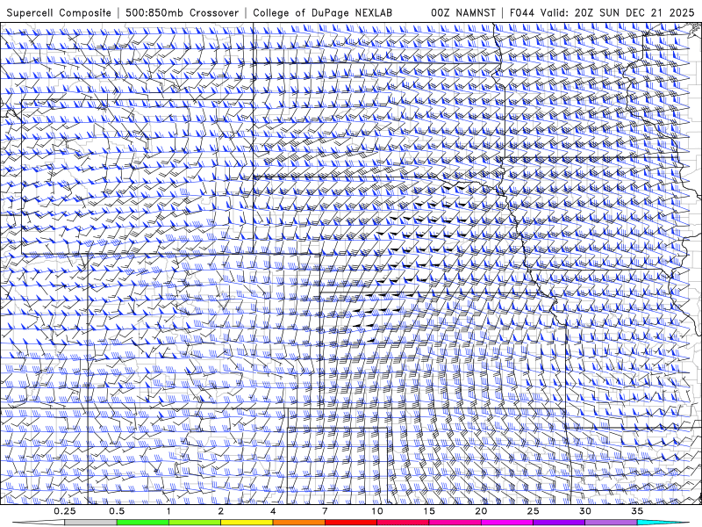The height and width of the screenshot is (527, 702).
Task: Select the red color bar segment
Action: point(351,523)
